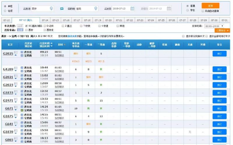Click the 西安北 station icon in the G2025 row

pyautogui.click(x=22, y=52)
